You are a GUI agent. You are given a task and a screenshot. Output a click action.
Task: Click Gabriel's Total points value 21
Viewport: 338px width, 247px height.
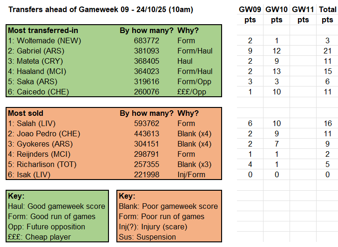tap(328, 51)
